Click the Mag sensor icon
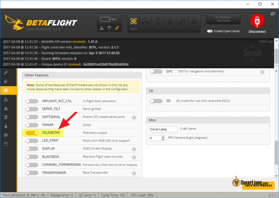The image size is (279, 198). 158,24
